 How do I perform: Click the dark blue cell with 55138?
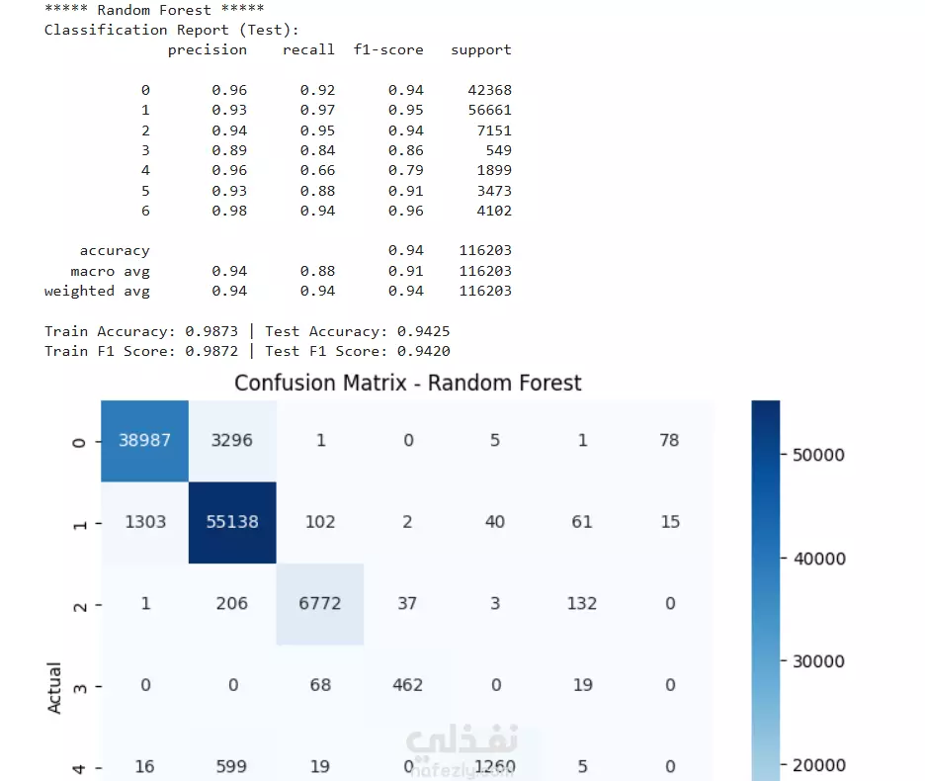pos(232,522)
